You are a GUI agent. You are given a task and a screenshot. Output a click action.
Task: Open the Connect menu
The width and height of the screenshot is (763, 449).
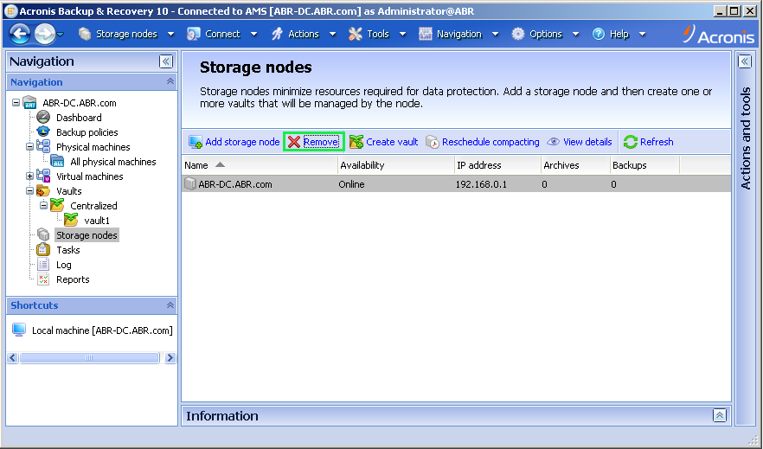click(x=222, y=34)
